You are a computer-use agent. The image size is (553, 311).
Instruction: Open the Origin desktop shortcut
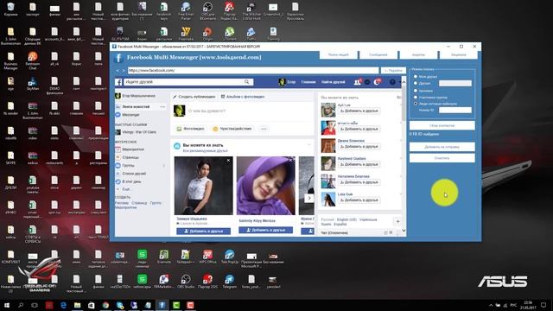[x=207, y=34]
